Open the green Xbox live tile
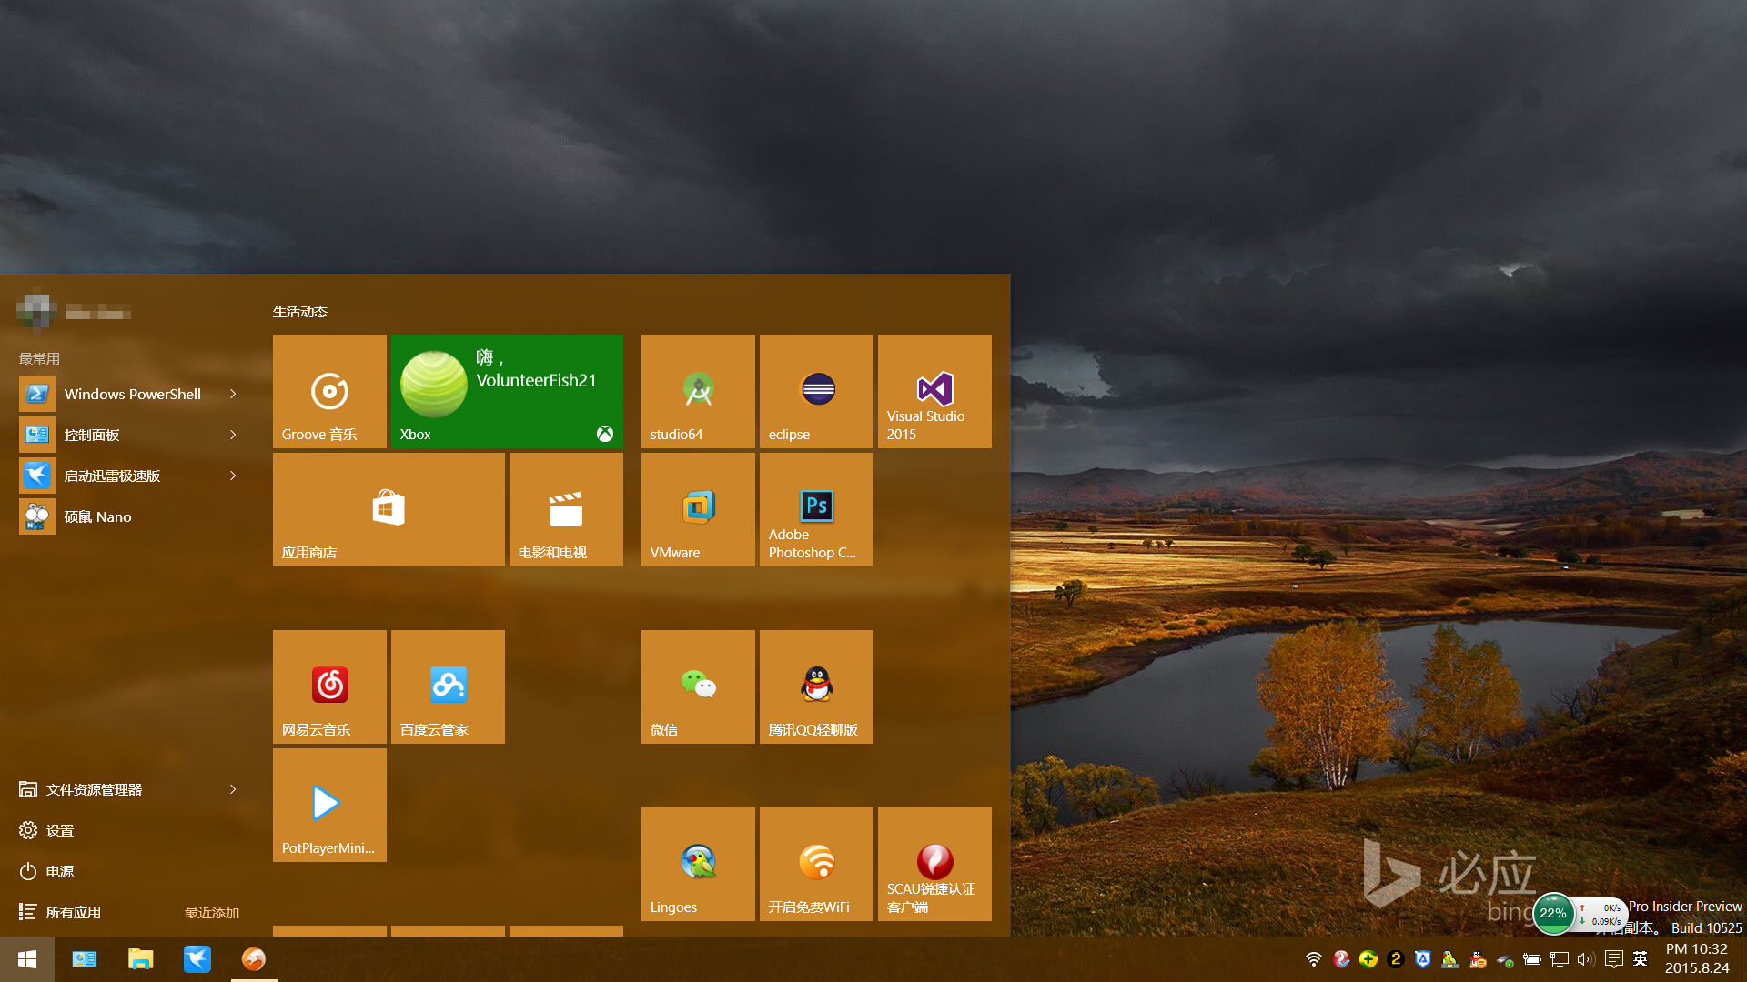The width and height of the screenshot is (1747, 982). [x=507, y=391]
